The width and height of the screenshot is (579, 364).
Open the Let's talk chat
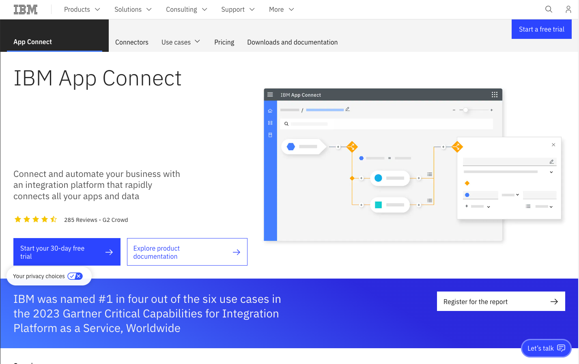tap(546, 348)
